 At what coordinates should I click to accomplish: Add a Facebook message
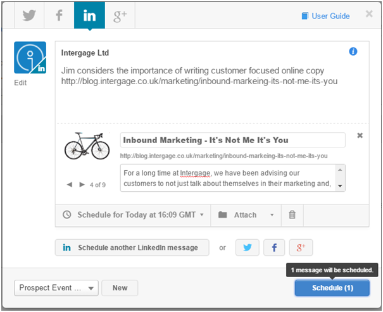[274, 247]
